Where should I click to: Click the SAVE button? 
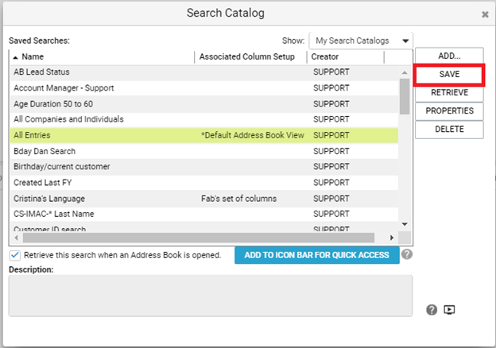[449, 75]
